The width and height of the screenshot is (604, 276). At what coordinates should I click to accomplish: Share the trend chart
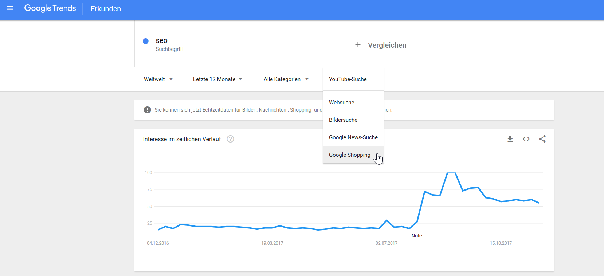coord(542,139)
